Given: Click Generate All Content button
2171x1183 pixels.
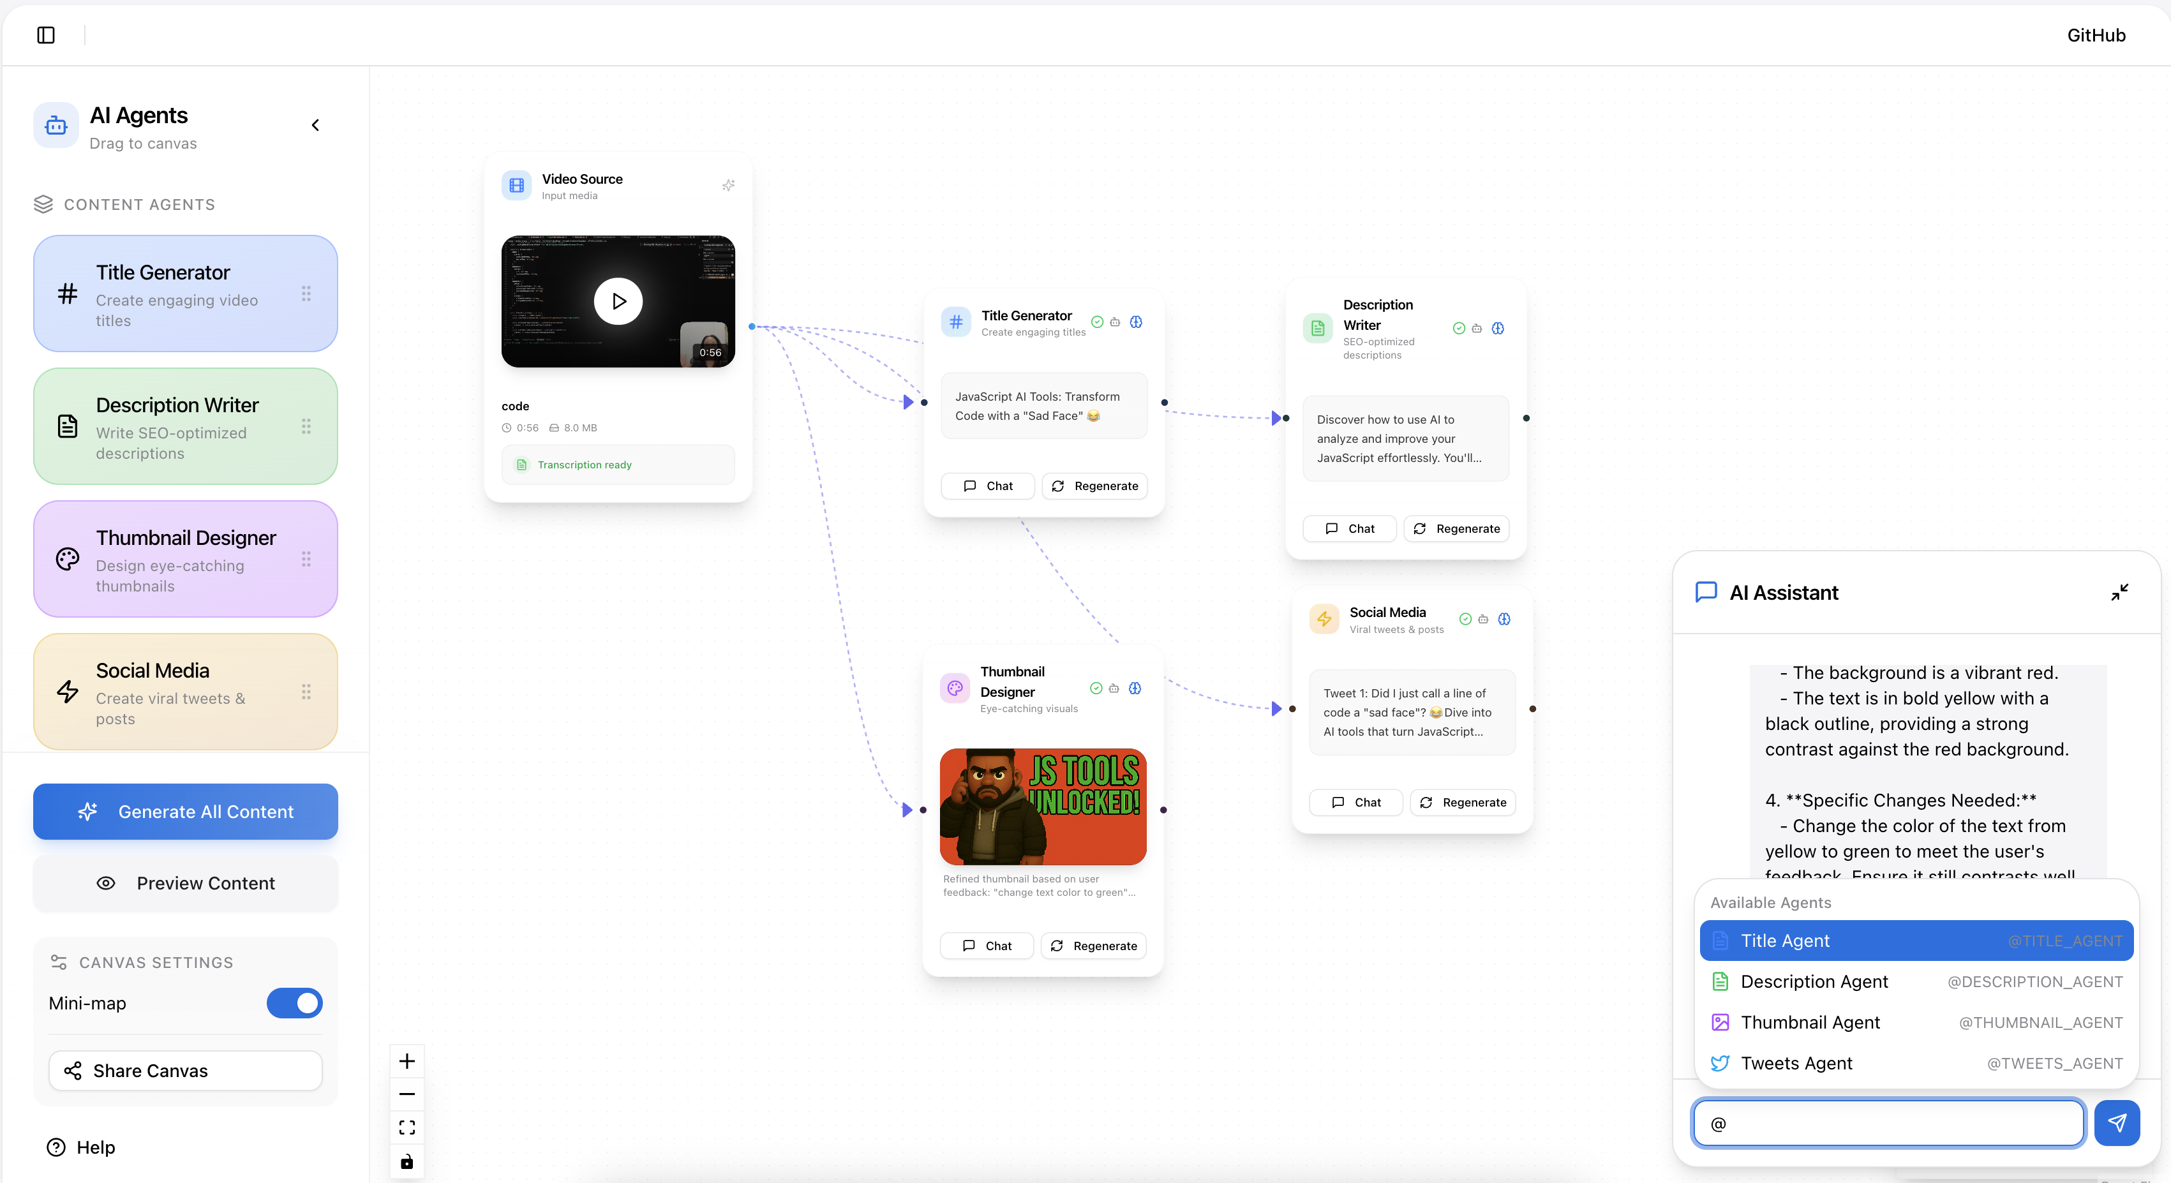Looking at the screenshot, I should (186, 812).
